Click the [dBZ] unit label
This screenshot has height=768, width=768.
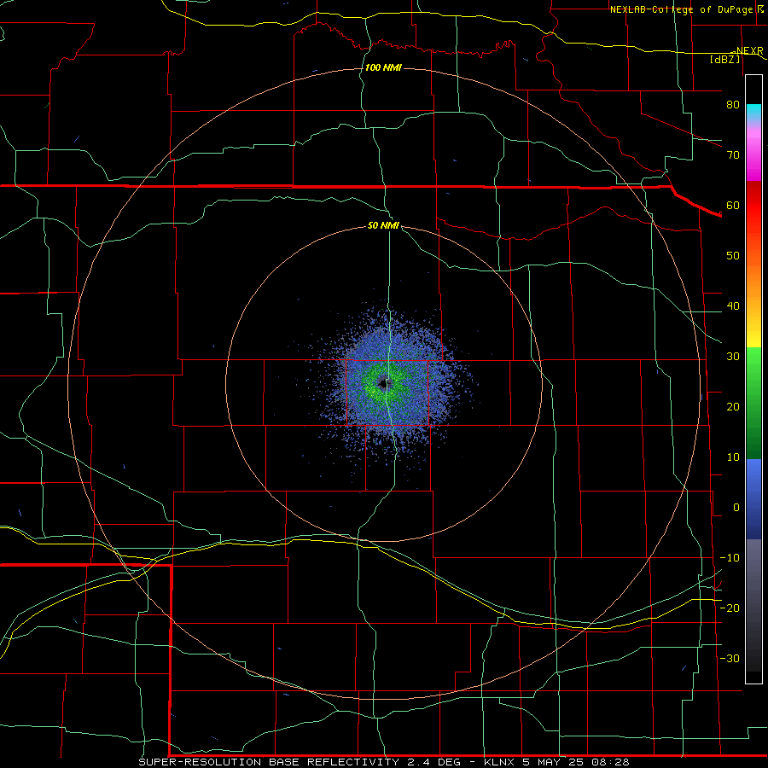(724, 59)
